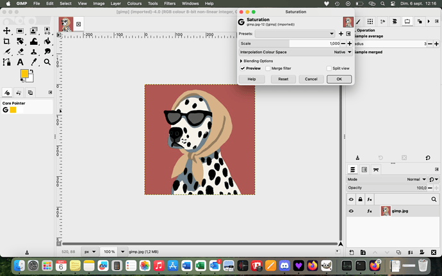Screen dimensions: 442x276
Task: Select the Clone stamp tool
Action: tap(33, 52)
